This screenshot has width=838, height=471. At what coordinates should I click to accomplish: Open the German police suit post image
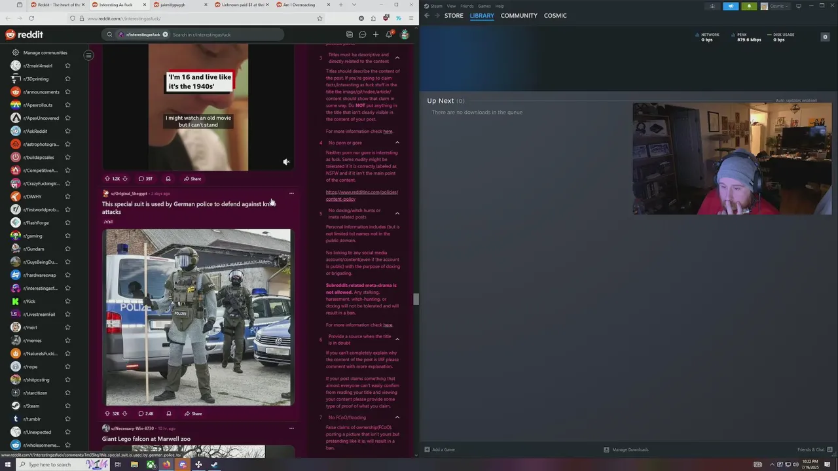[x=198, y=317]
